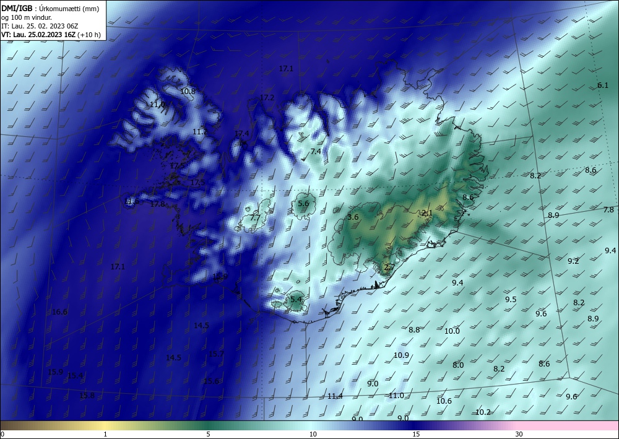
Task: Click the 15.7 map value
Action: (216, 354)
